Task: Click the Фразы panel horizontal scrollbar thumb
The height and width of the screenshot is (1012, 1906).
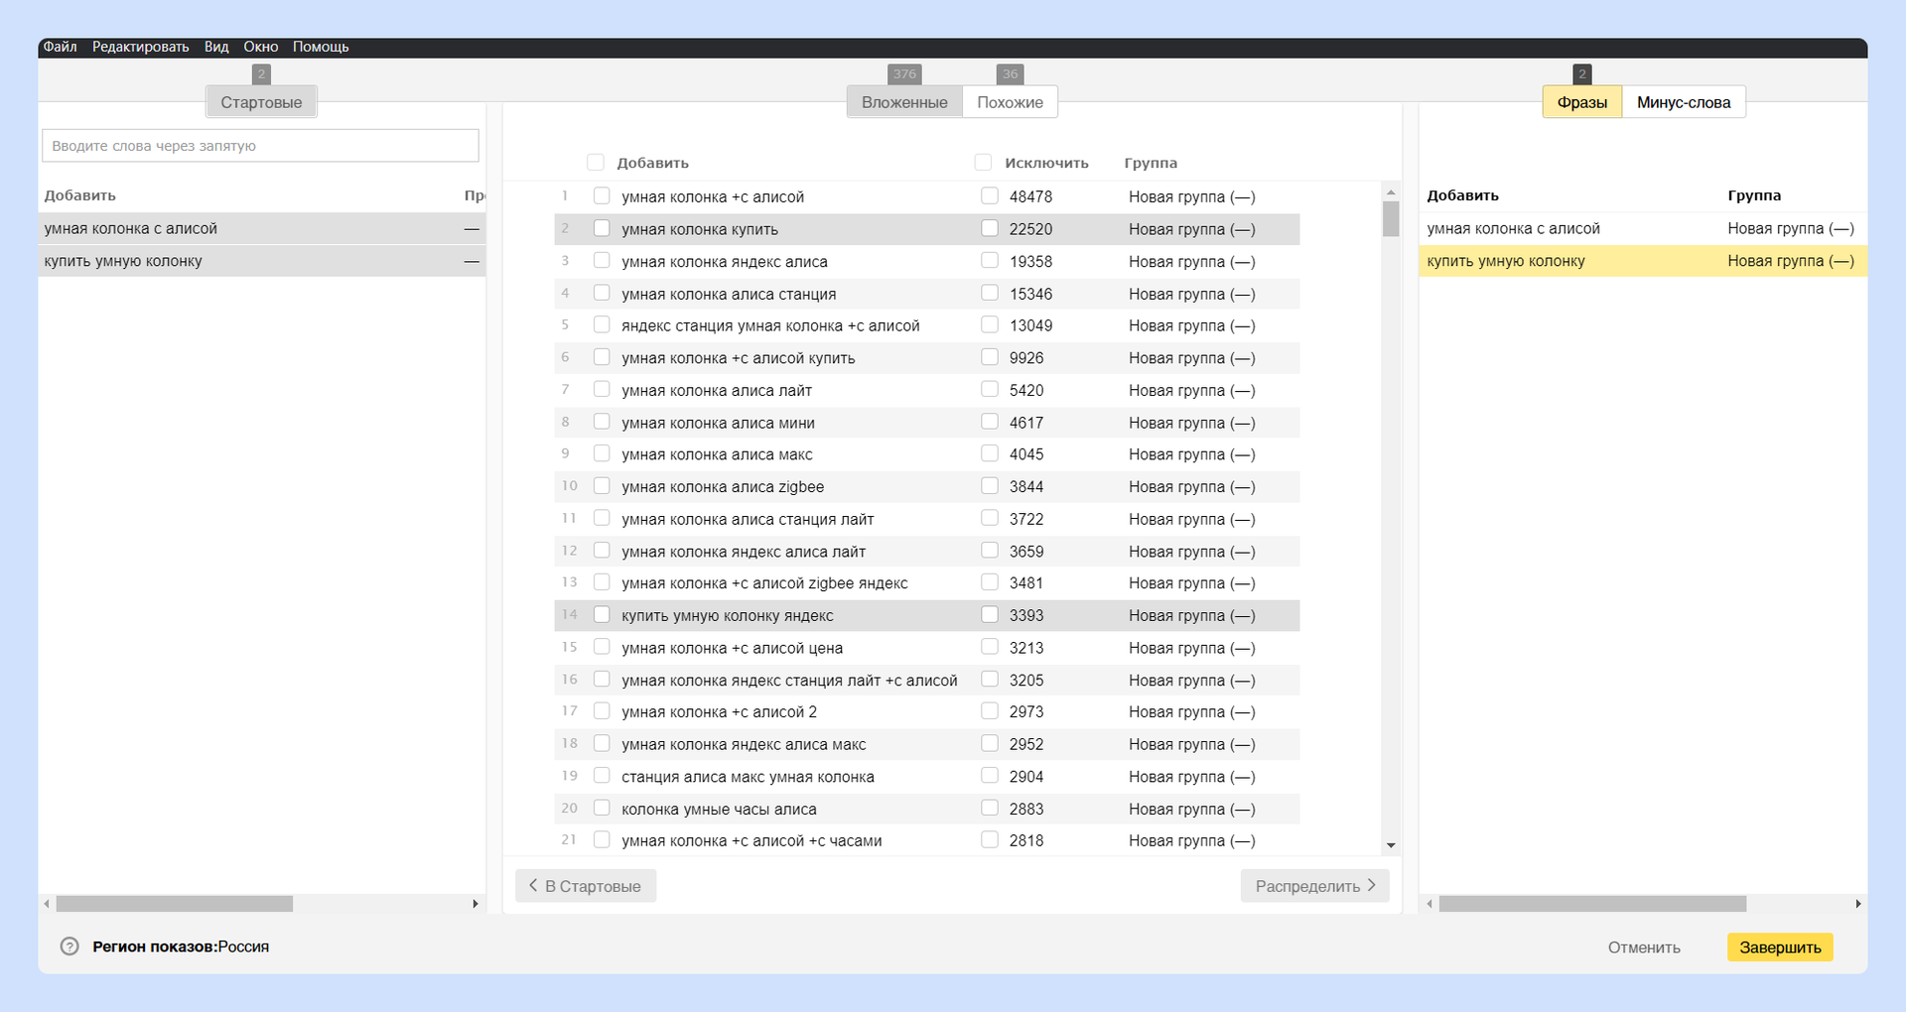Action: [1592, 904]
